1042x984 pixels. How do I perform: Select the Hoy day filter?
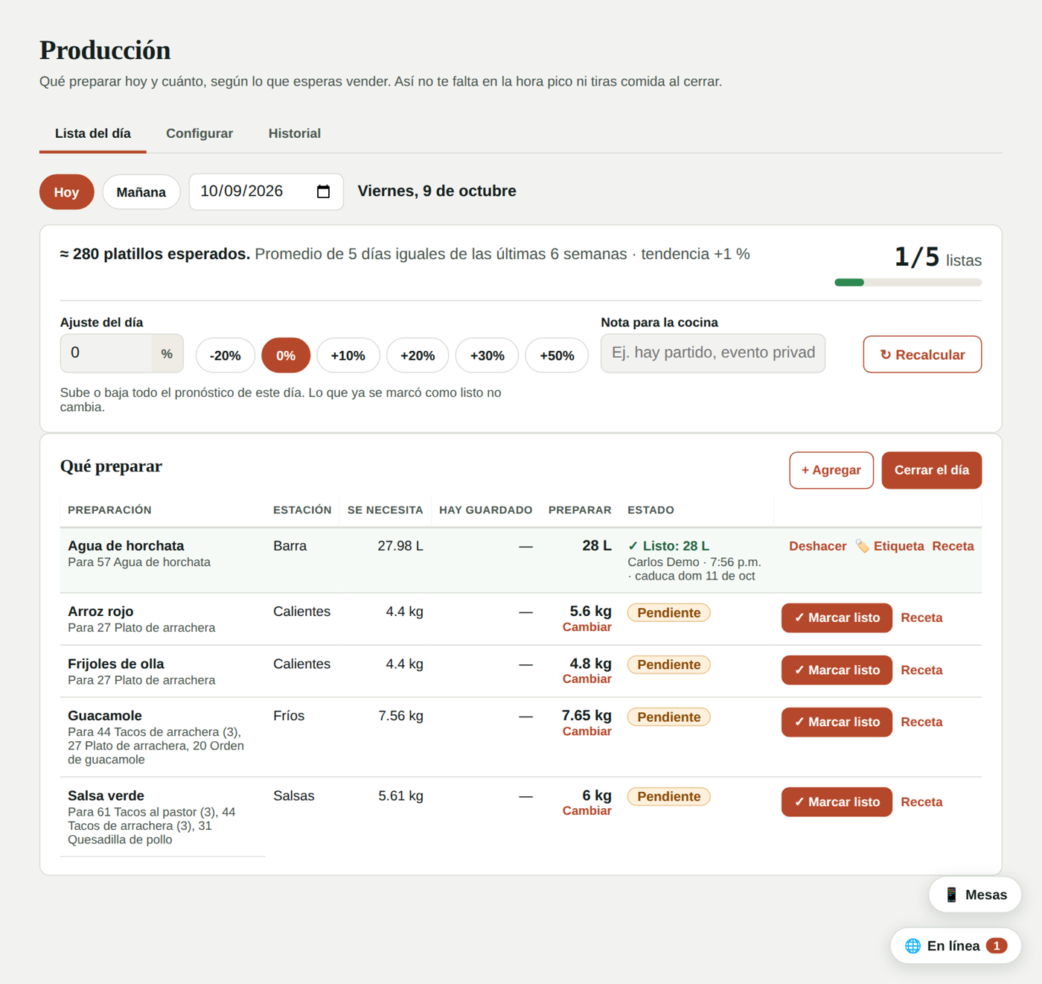(x=66, y=192)
